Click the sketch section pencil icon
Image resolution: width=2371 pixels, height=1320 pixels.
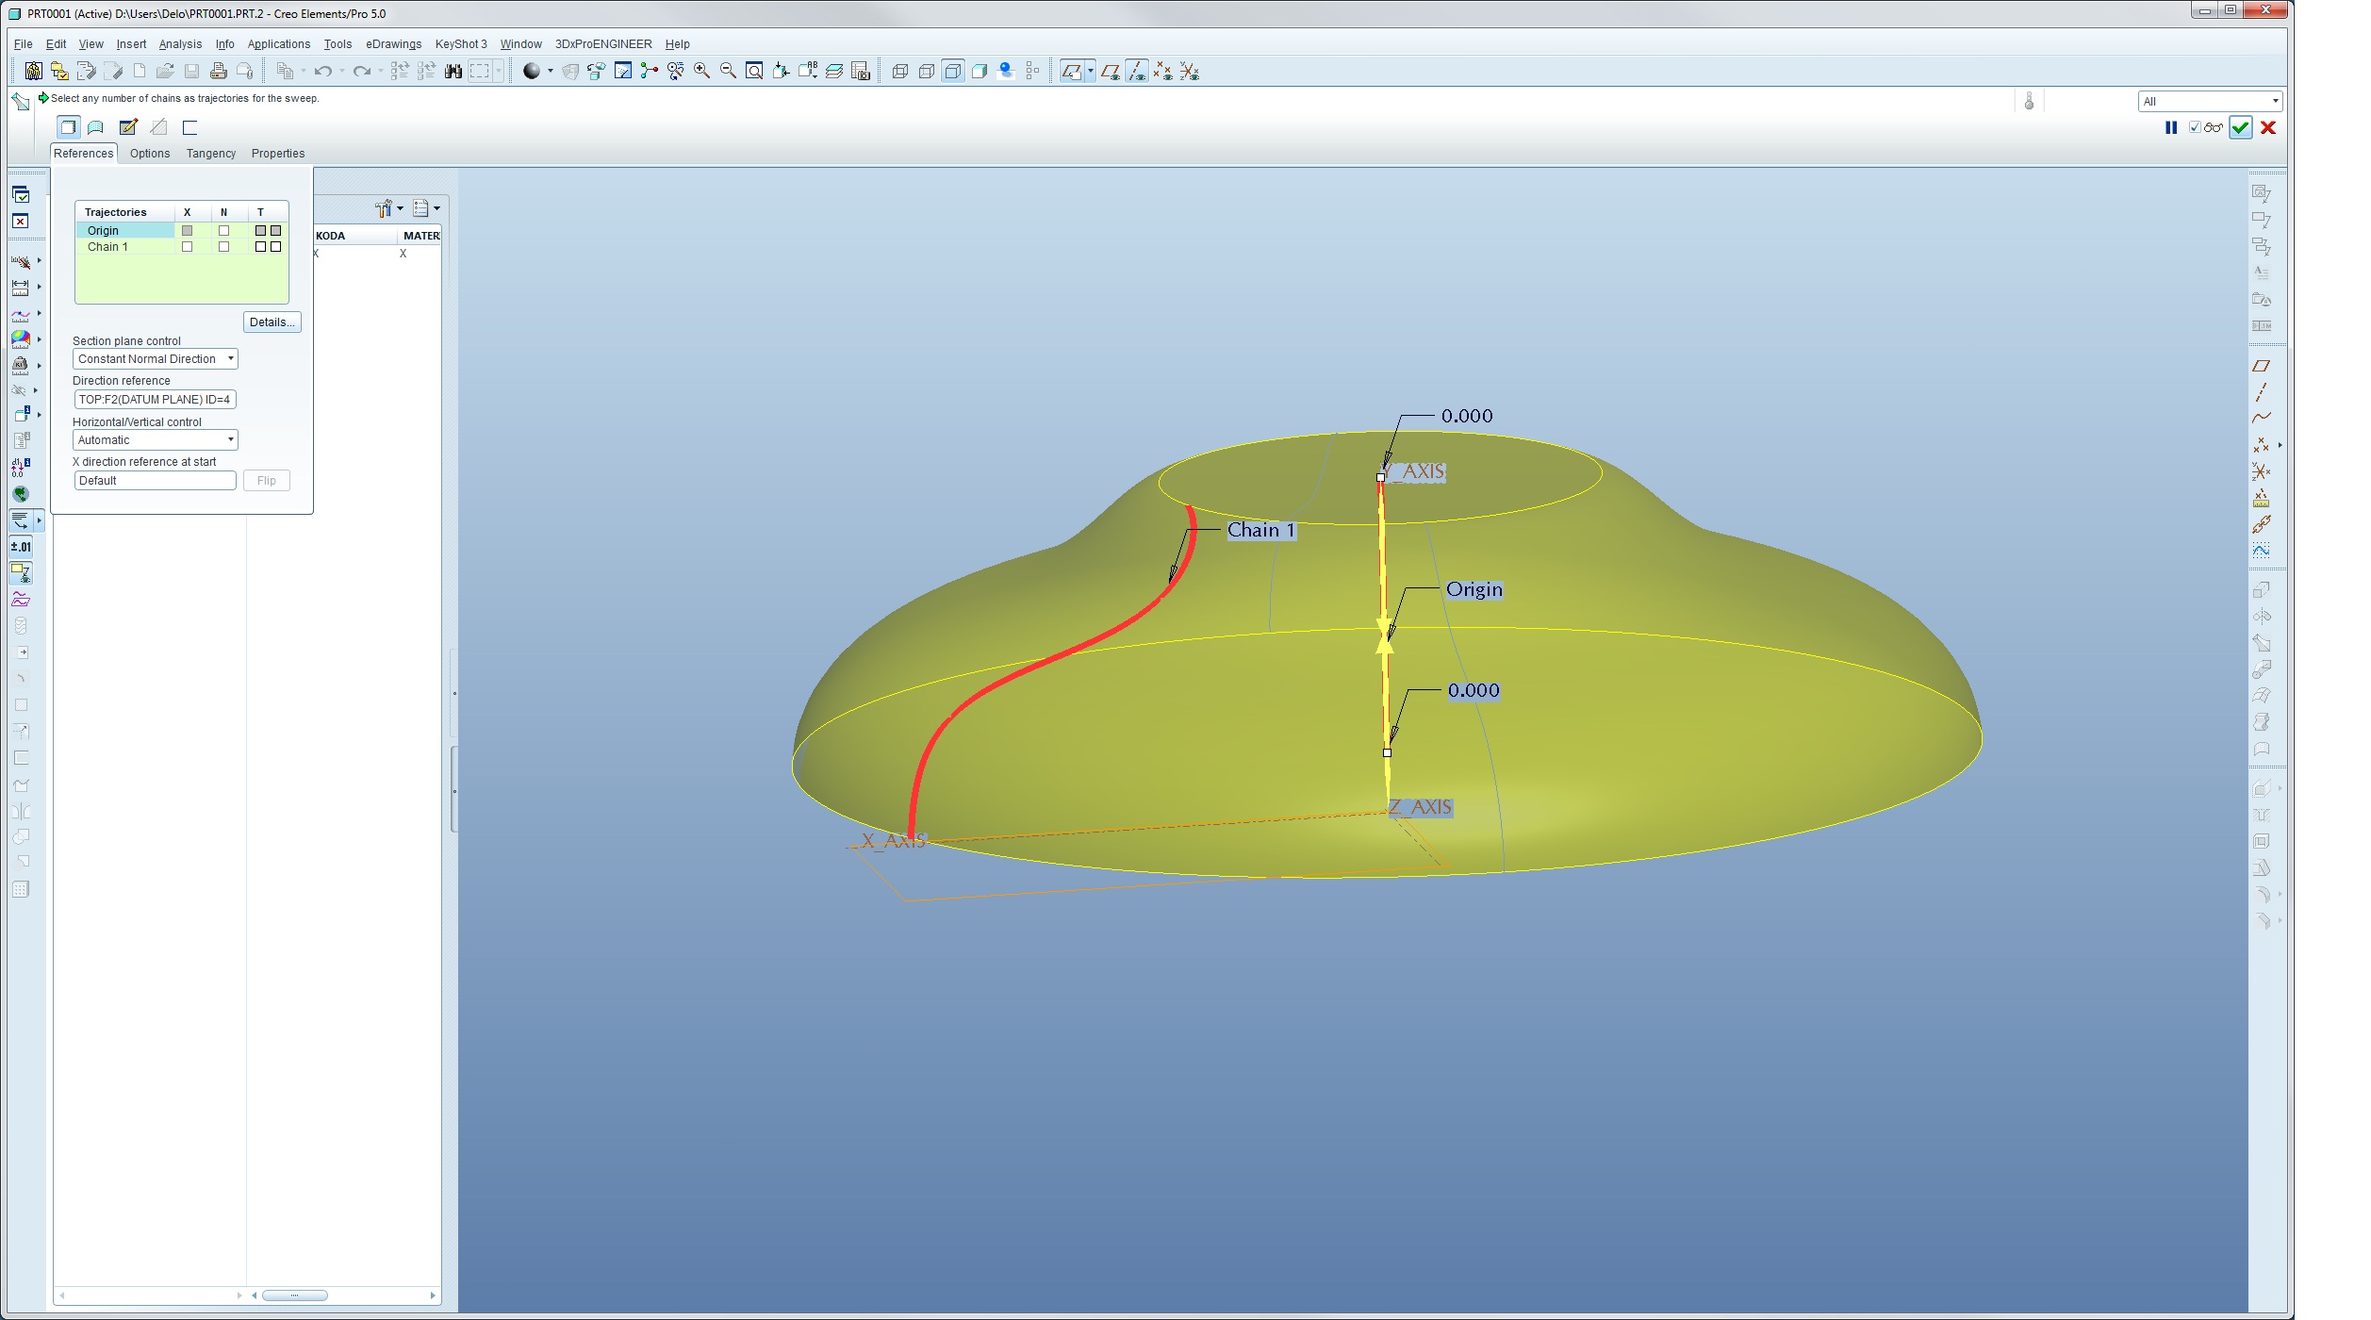pyautogui.click(x=128, y=127)
